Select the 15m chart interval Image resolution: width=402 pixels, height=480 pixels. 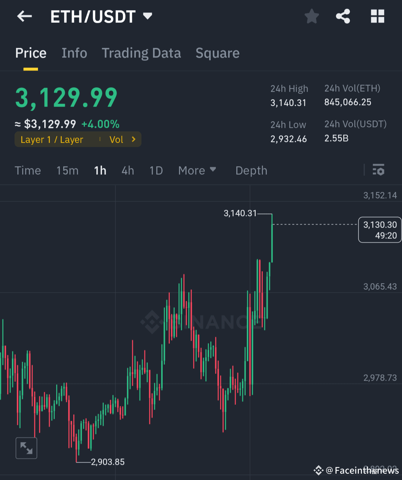point(67,170)
